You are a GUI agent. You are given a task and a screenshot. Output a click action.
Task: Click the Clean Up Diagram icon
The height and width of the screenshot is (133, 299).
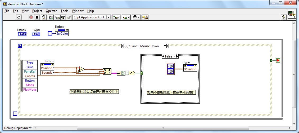coord(145,17)
